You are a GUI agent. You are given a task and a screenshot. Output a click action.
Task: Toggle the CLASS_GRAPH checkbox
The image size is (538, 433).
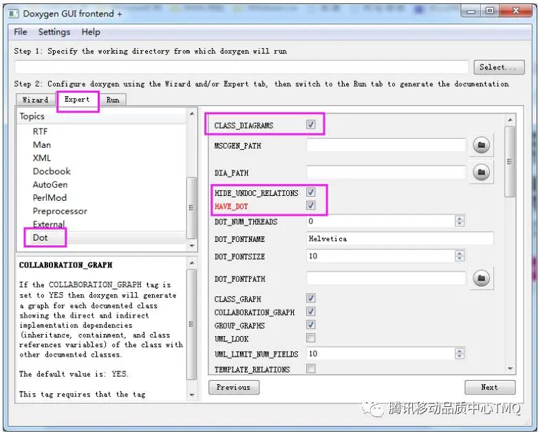click(x=311, y=298)
